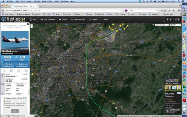Open the Jump to area dropdown
This screenshot has width=187, height=117.
coord(162,25)
